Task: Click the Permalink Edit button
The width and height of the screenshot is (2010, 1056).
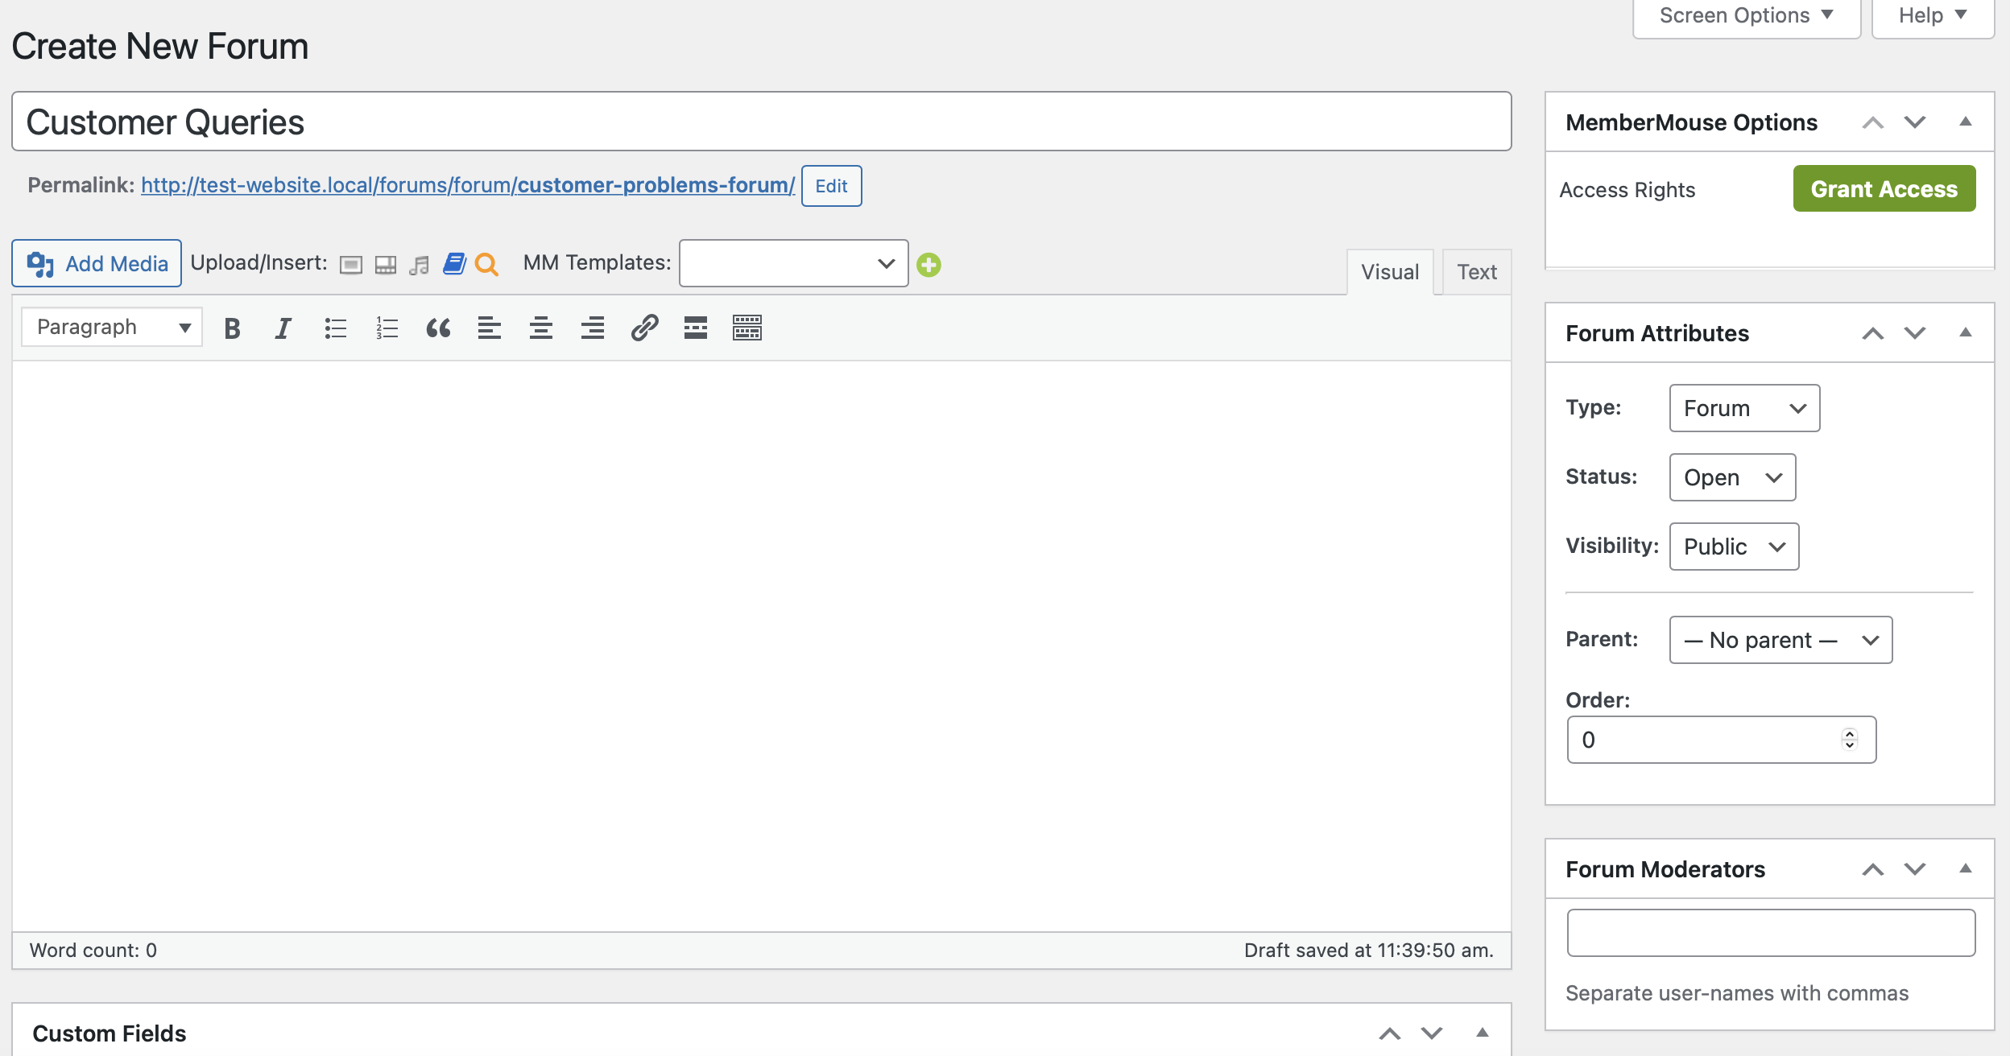Action: [x=831, y=186]
